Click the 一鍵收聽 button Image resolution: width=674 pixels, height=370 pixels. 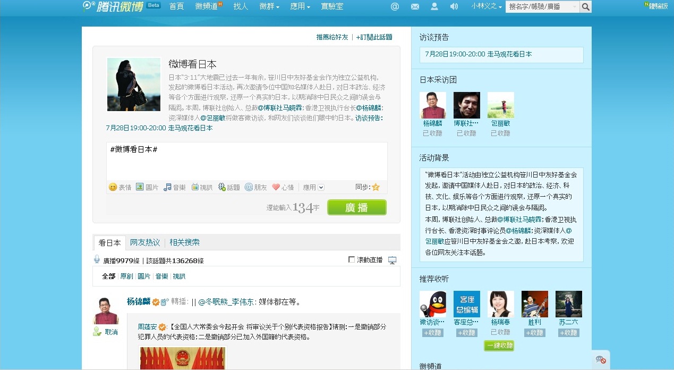pos(499,346)
